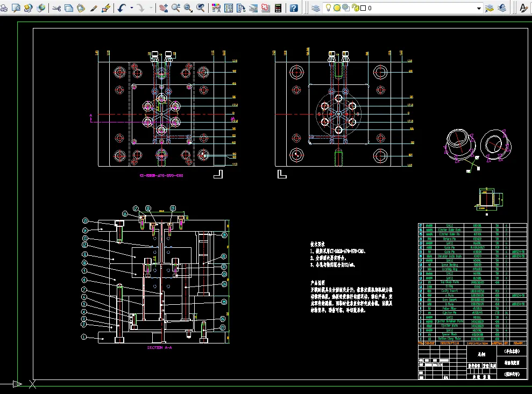Open the redo history dropdown arrow
Viewport: 532px width, 394px height.
coord(151,8)
